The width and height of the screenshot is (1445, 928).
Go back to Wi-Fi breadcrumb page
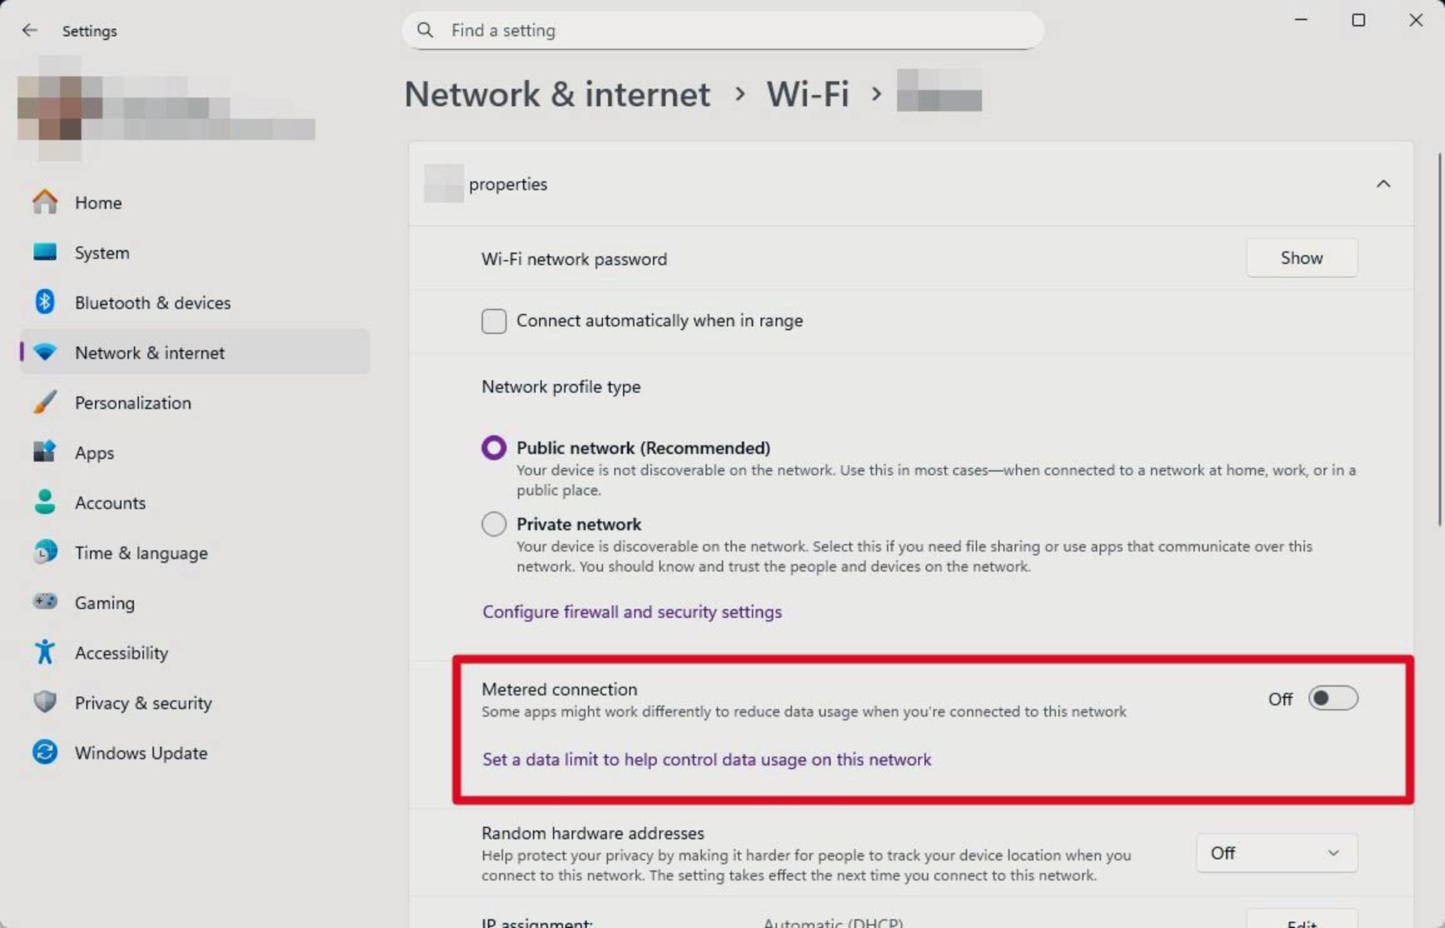pyautogui.click(x=807, y=93)
